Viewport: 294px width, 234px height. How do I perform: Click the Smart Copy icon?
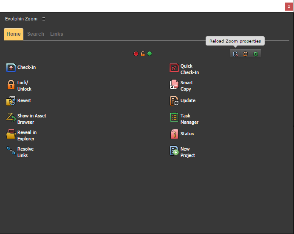174,84
